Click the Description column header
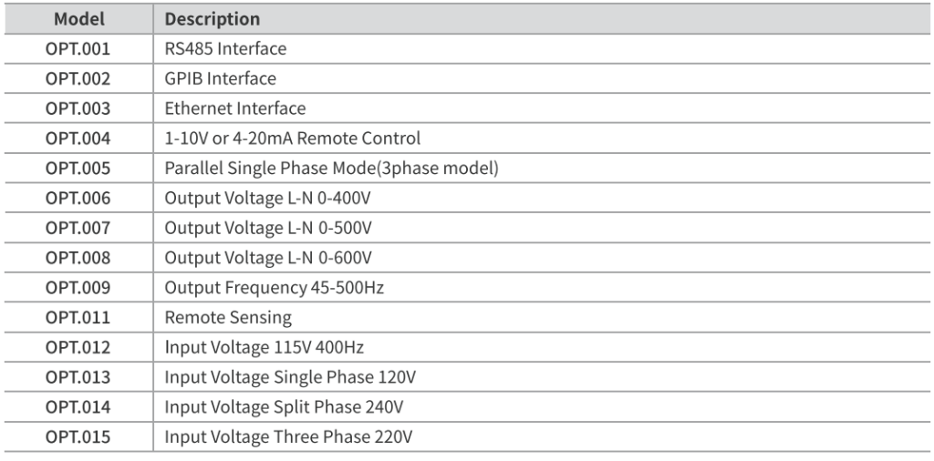Screen dimensions: 934x461 click(x=212, y=18)
